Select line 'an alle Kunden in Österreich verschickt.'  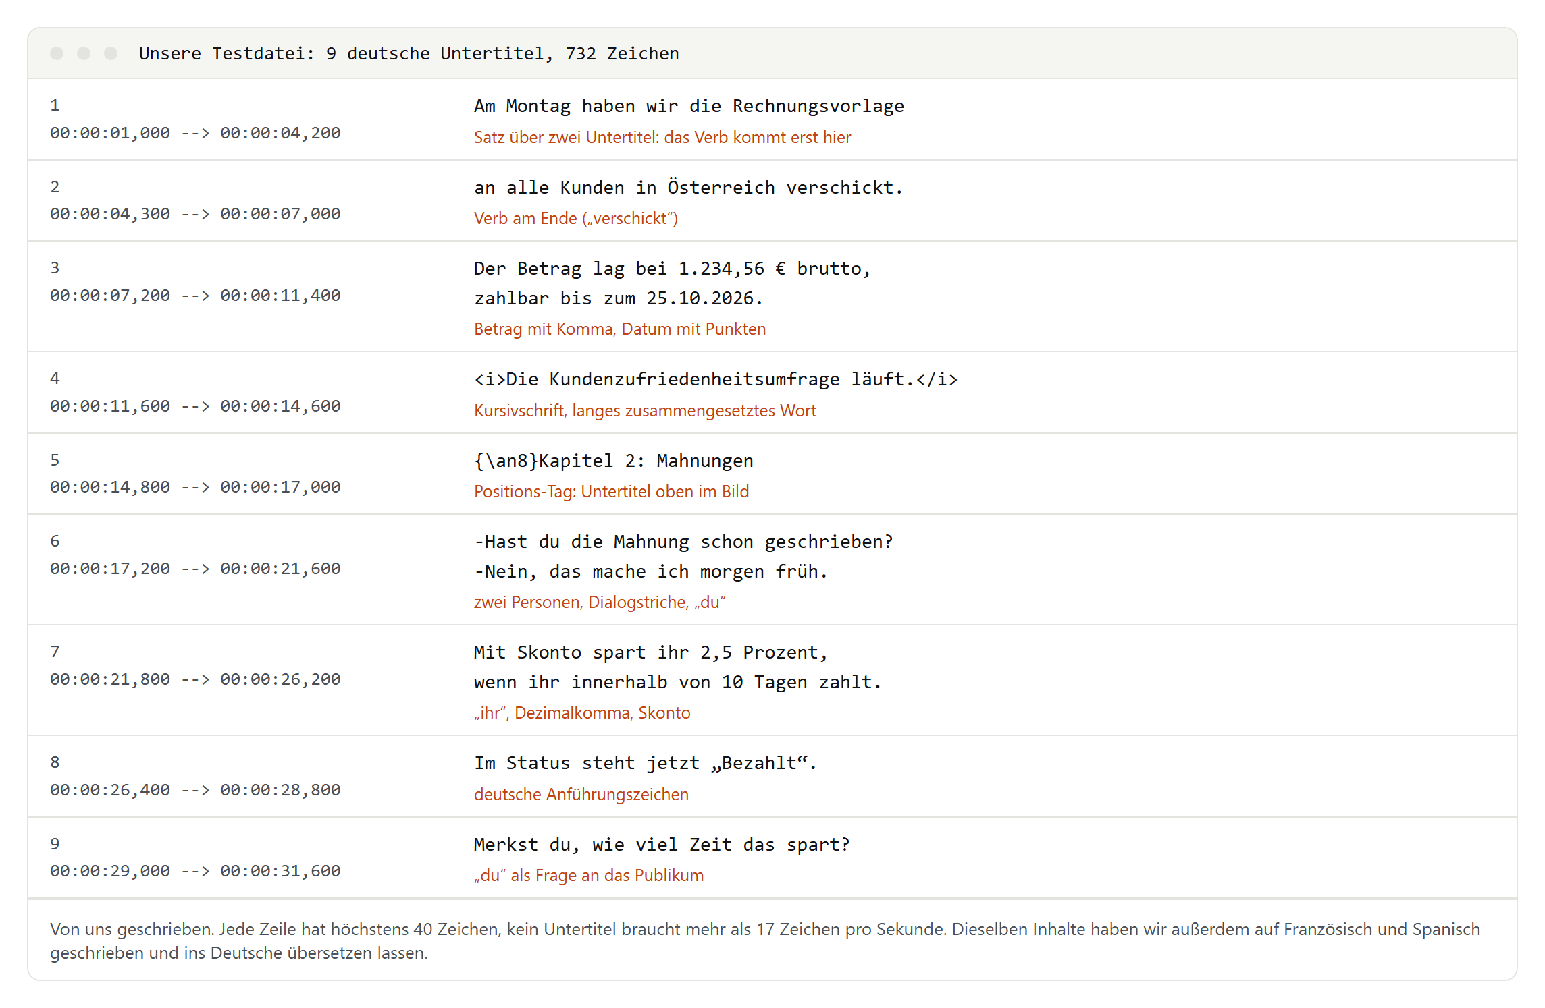(688, 188)
